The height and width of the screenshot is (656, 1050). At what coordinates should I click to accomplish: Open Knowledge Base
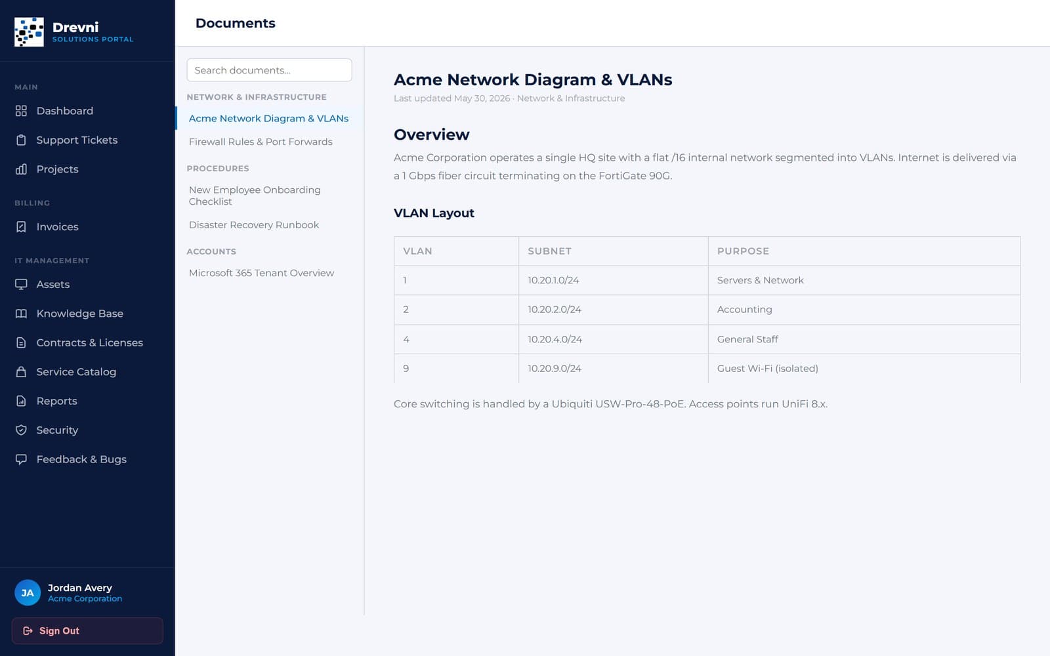pos(87,314)
